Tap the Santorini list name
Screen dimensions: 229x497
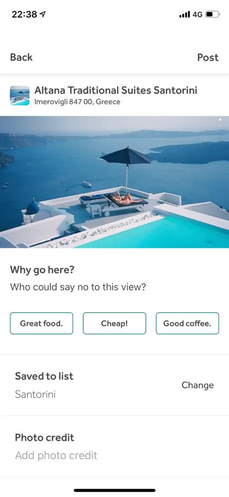35,394
